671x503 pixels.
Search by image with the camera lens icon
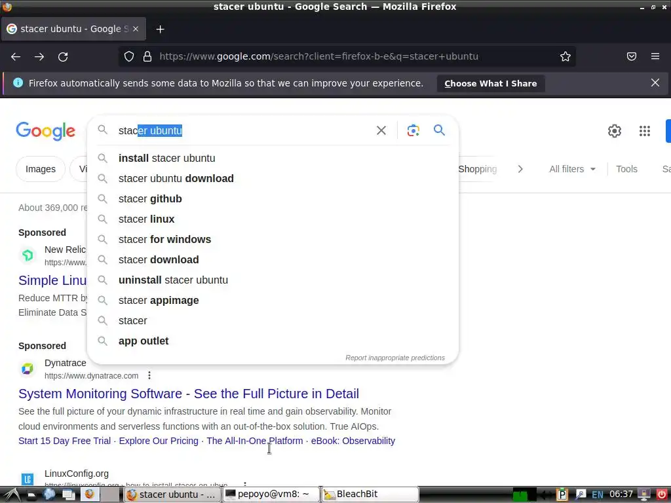click(413, 130)
